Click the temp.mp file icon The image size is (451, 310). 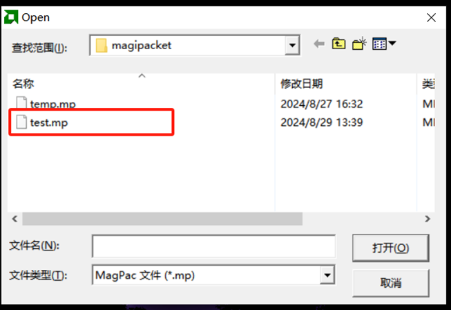pos(21,102)
